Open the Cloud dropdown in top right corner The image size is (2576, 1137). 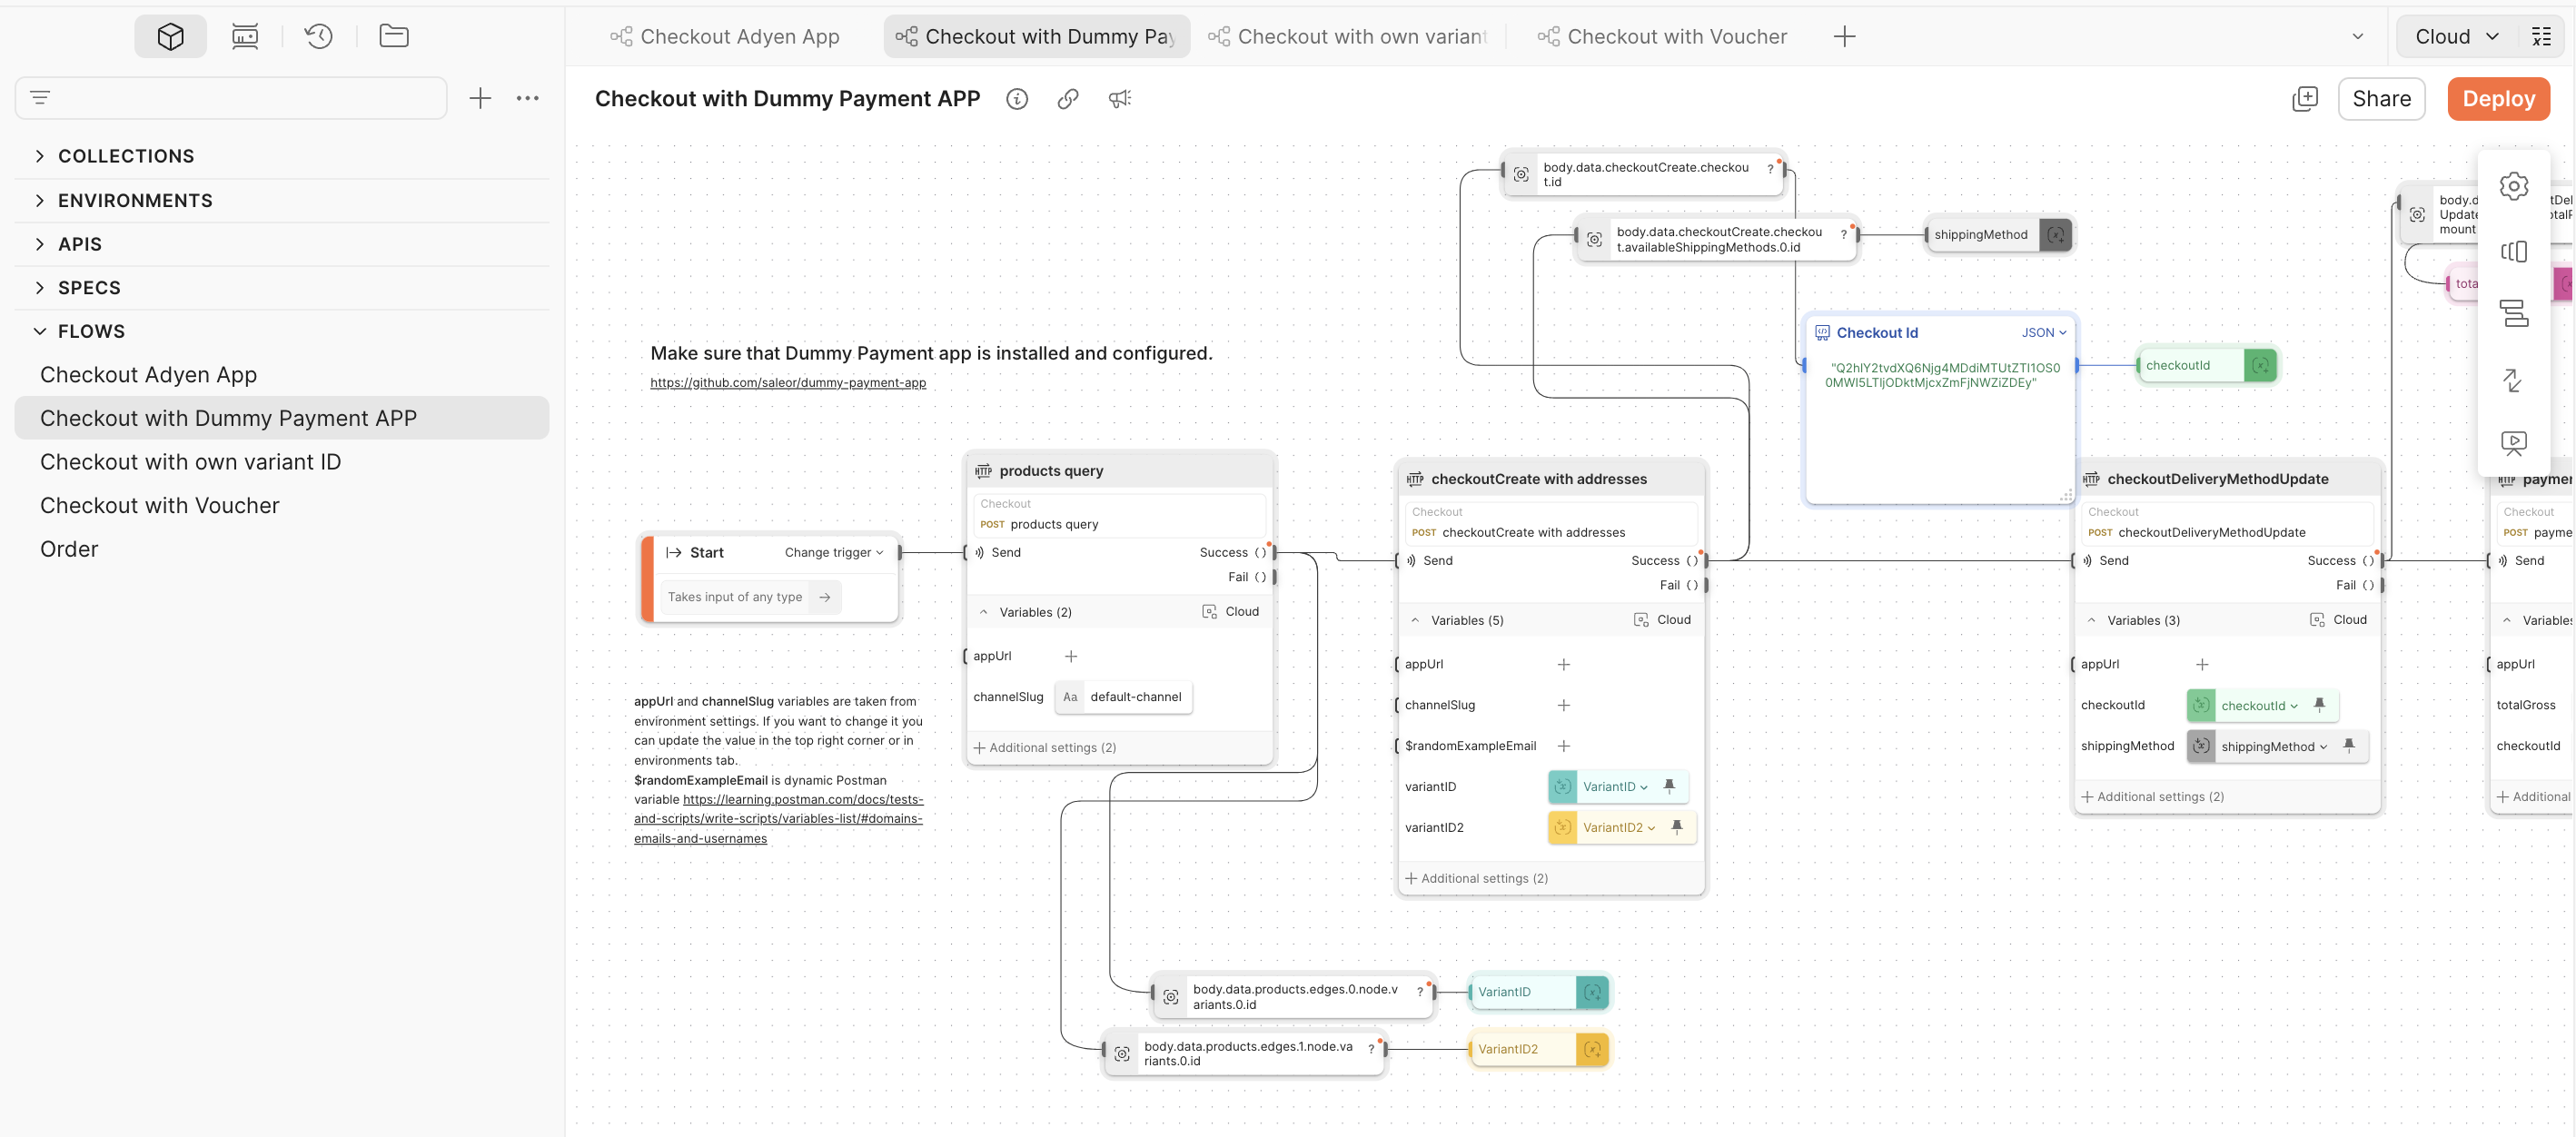point(2453,36)
